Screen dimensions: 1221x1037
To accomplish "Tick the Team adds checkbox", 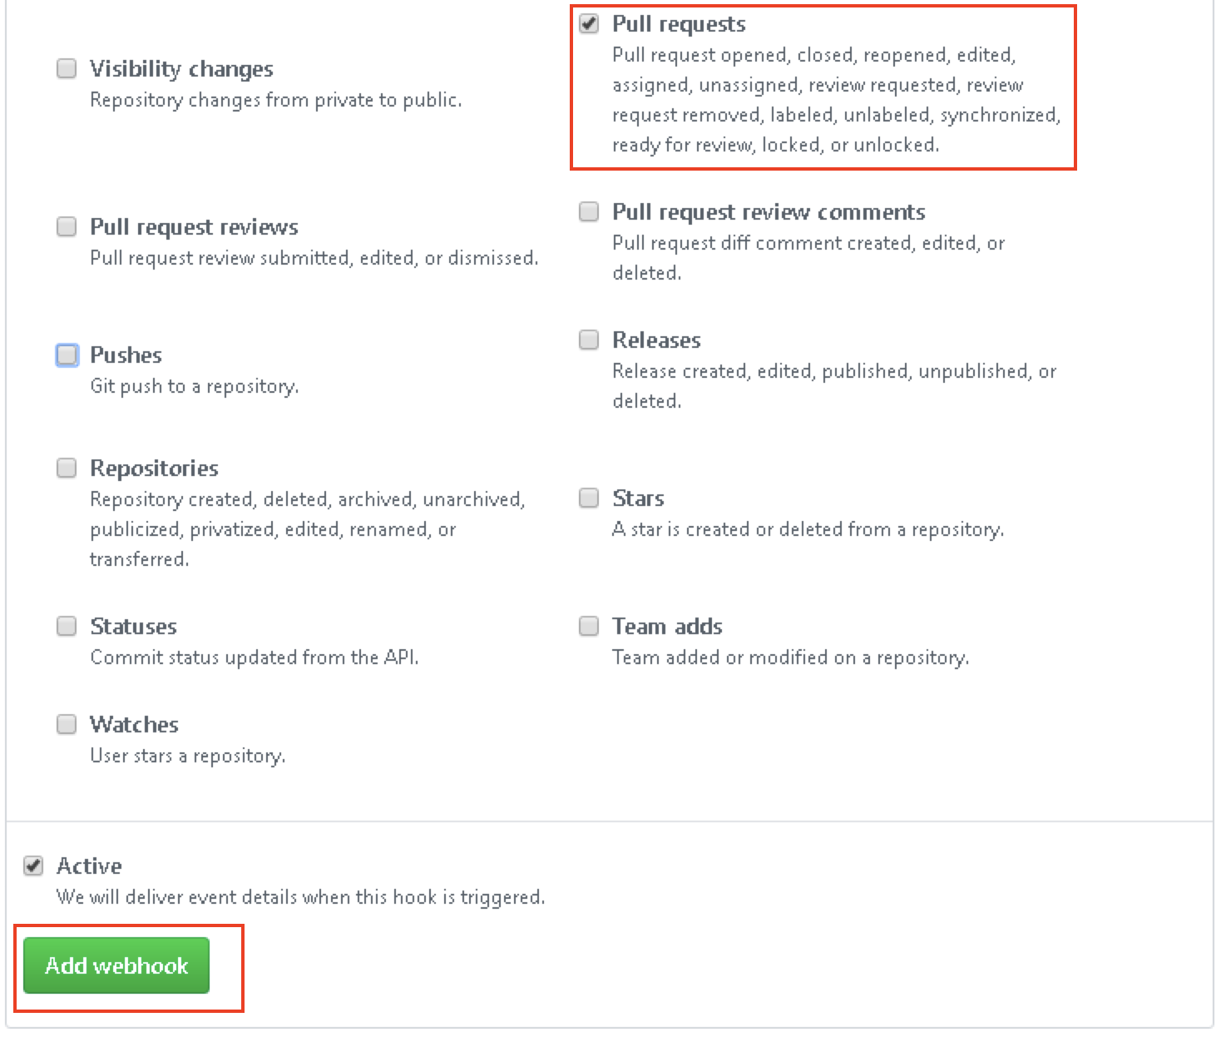I will pos(589,626).
